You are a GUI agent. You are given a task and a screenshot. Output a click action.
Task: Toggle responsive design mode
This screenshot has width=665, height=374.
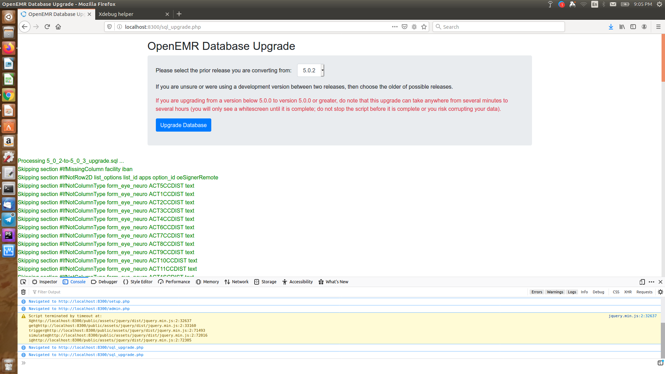tap(642, 282)
